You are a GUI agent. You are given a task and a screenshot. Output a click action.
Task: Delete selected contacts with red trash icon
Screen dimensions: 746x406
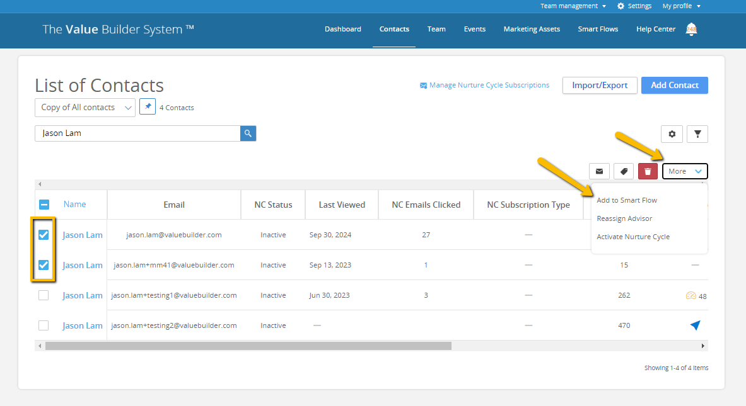(x=647, y=171)
